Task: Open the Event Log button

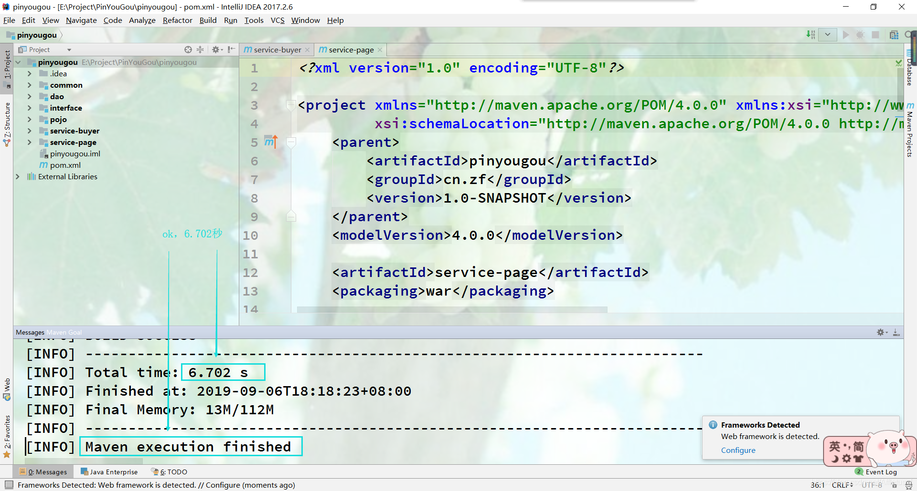Action: pos(876,472)
